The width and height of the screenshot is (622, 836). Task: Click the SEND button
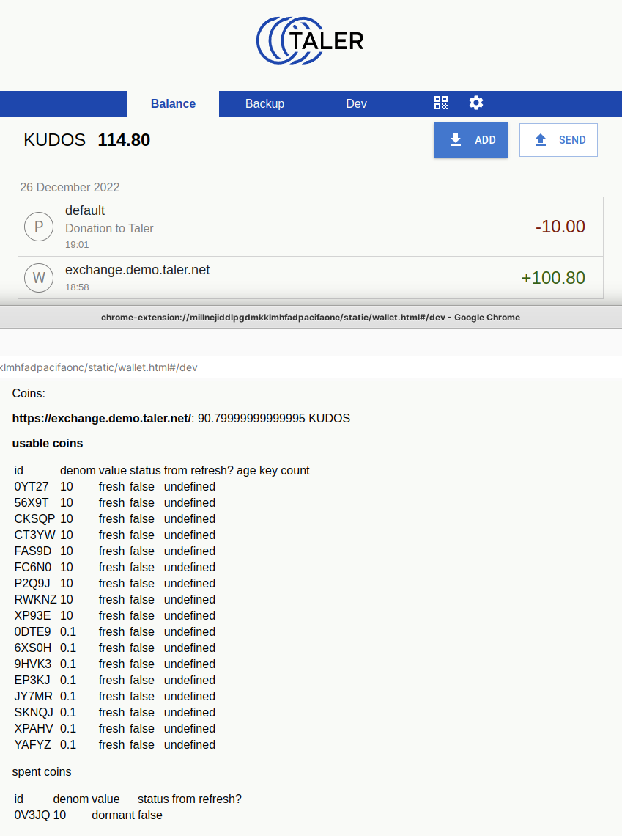tap(559, 140)
